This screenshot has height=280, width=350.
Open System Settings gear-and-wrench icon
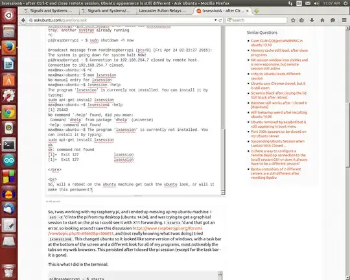click(8, 96)
